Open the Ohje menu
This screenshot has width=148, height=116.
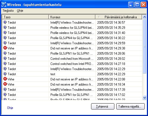click(20, 11)
